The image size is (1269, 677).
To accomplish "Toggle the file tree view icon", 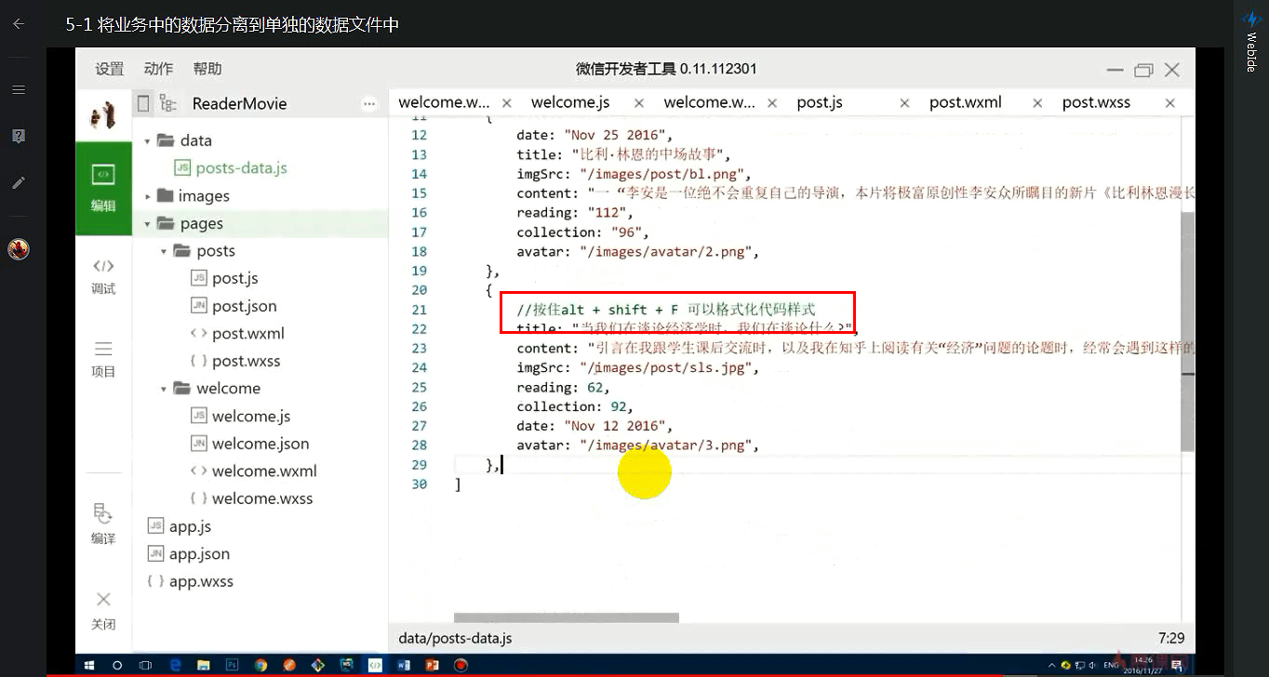I will (x=167, y=103).
